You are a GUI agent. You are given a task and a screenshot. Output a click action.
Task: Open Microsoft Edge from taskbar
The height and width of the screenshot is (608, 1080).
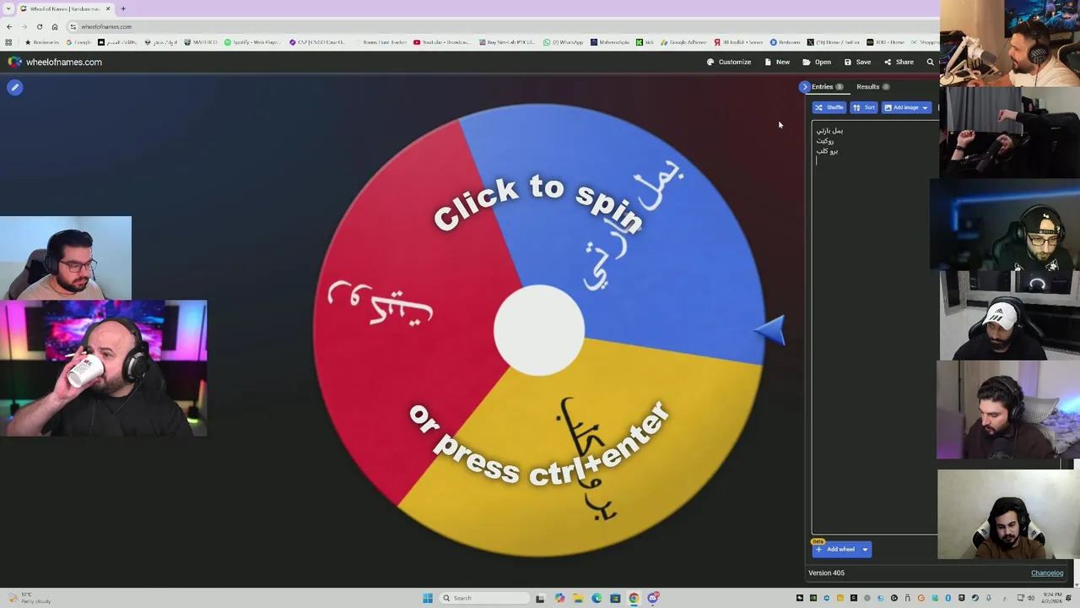point(597,598)
